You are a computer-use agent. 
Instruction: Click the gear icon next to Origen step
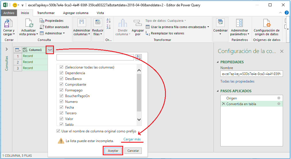coord(278,98)
